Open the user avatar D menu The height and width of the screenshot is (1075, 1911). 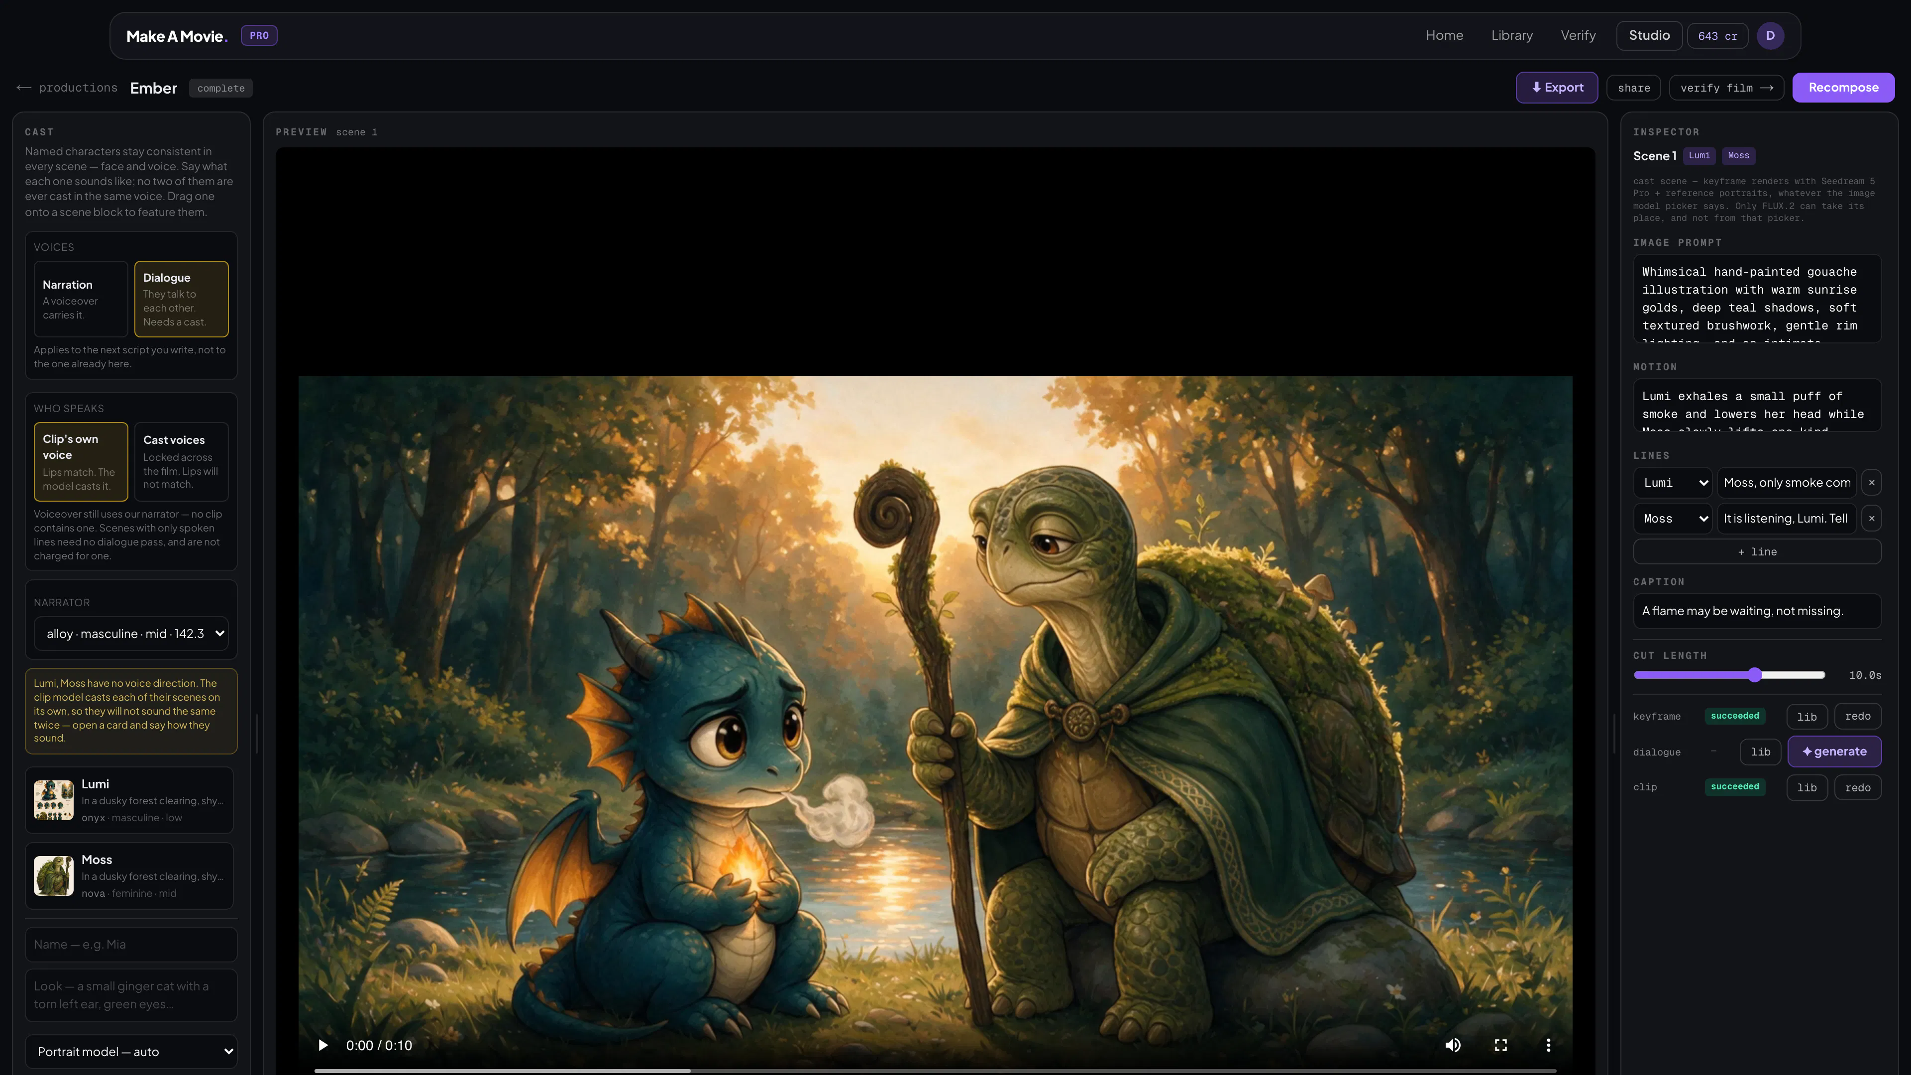tap(1770, 36)
